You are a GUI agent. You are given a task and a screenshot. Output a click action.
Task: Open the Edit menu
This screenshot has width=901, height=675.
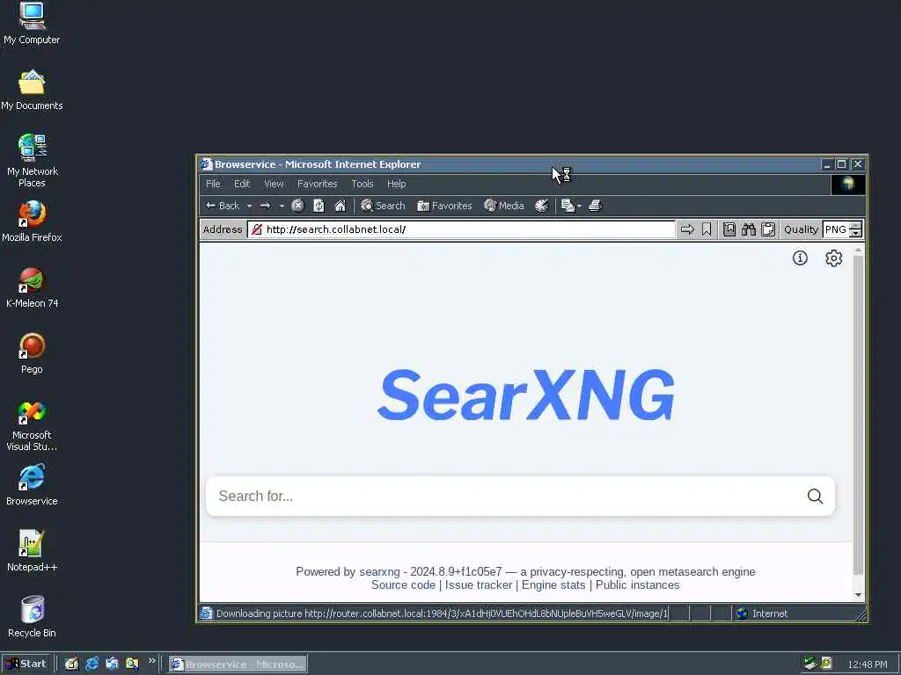coord(242,184)
